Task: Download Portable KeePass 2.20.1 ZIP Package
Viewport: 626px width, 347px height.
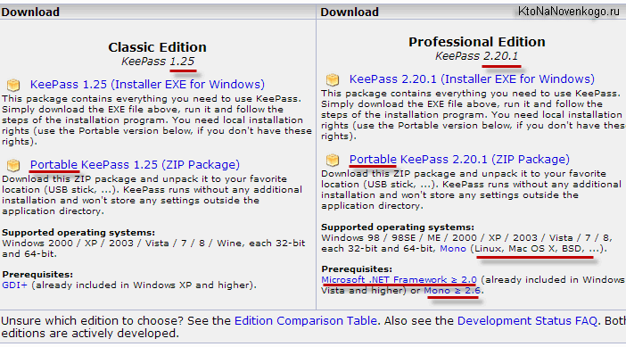Action: [x=459, y=160]
